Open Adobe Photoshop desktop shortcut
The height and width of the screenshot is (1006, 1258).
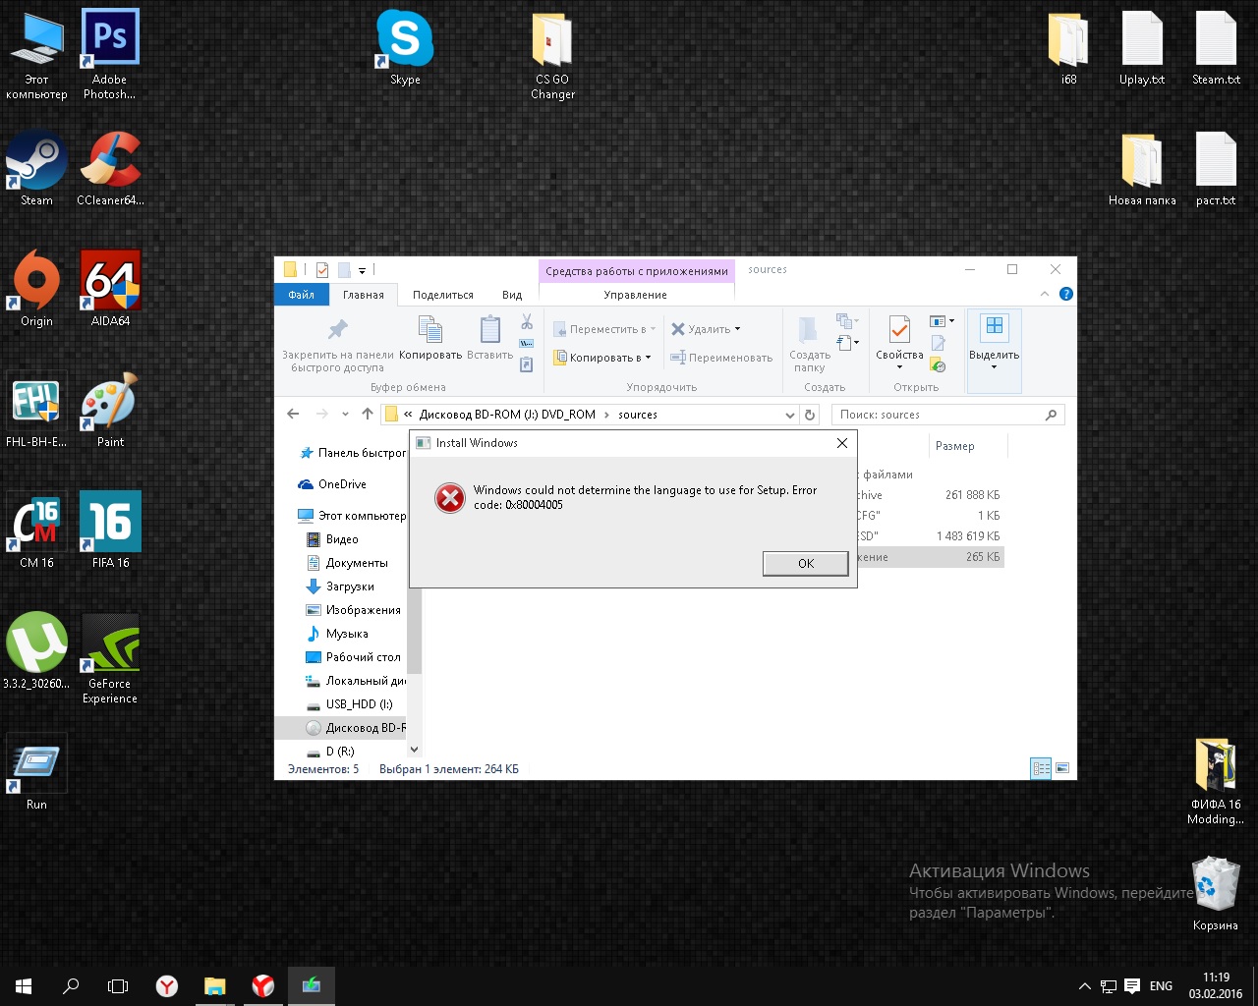coord(110,54)
